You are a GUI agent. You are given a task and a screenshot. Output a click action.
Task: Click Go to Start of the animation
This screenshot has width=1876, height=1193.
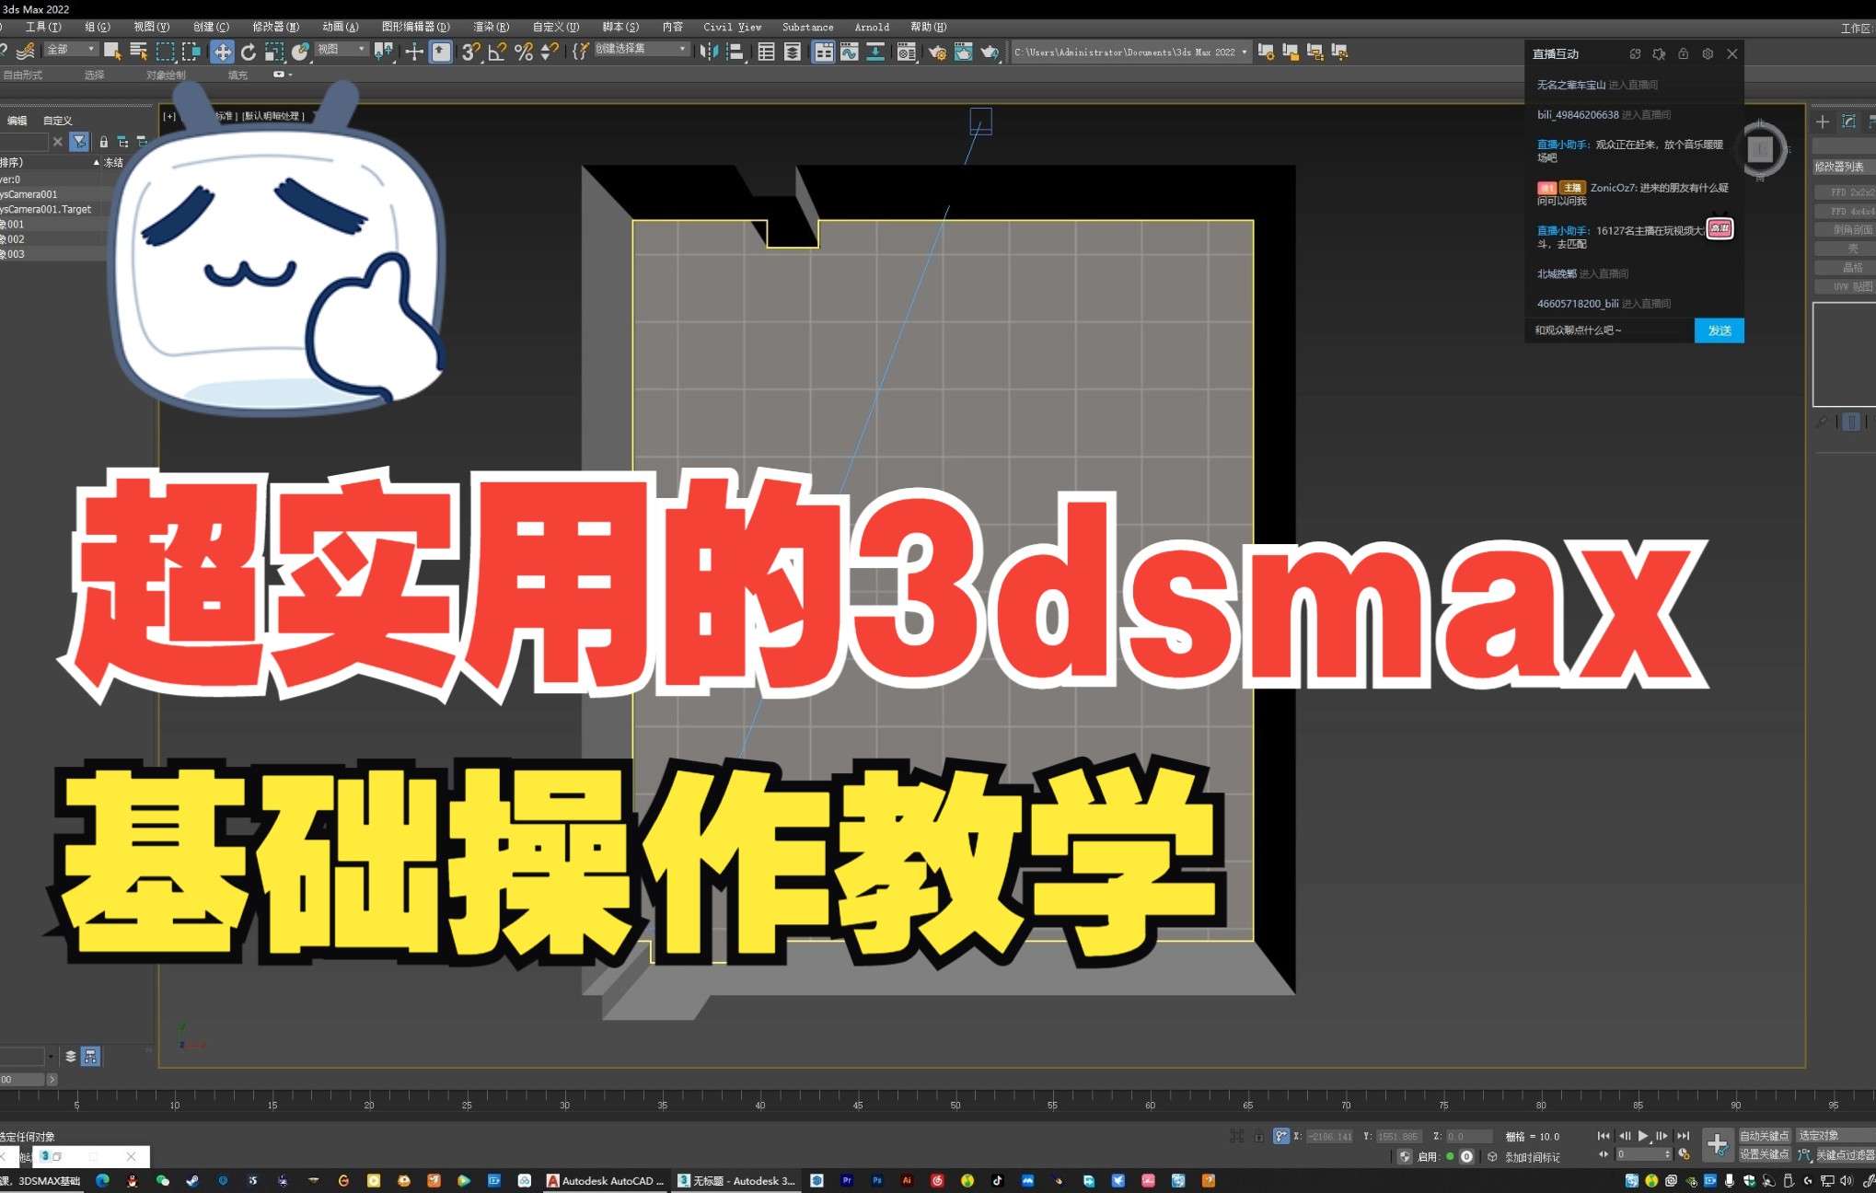coord(1604,1136)
